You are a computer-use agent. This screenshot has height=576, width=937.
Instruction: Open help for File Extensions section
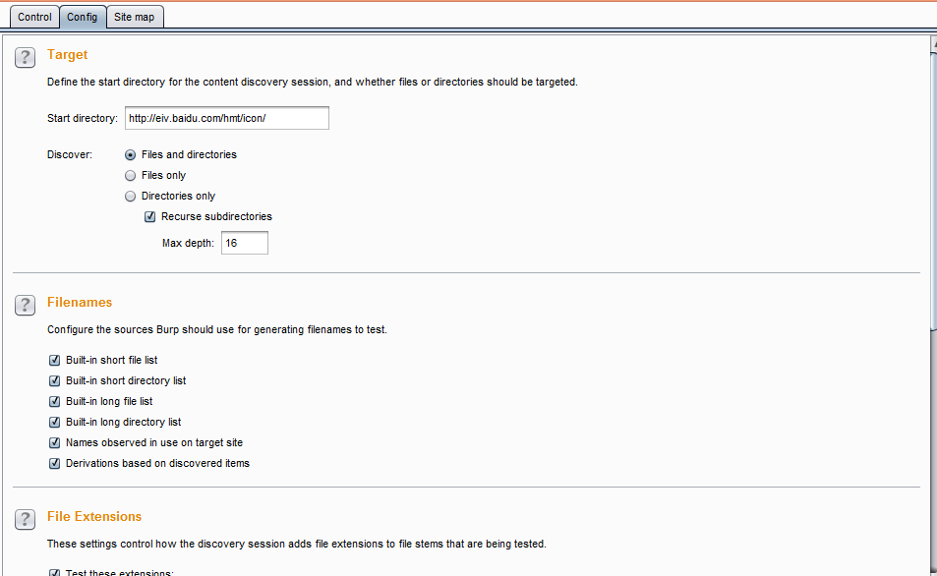point(26,519)
